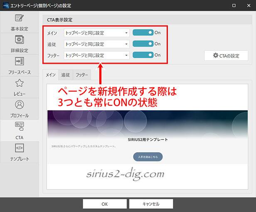
Task: Turn off the フッター CTA switch
Action: tap(143, 55)
